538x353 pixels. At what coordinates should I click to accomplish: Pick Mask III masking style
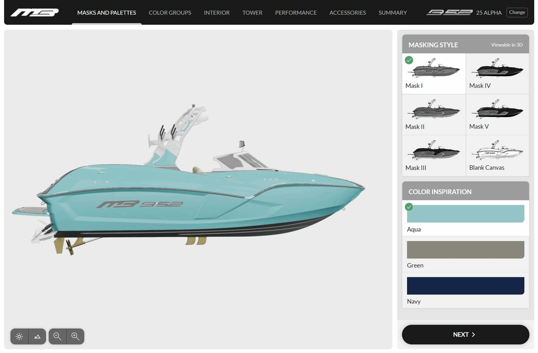434,156
